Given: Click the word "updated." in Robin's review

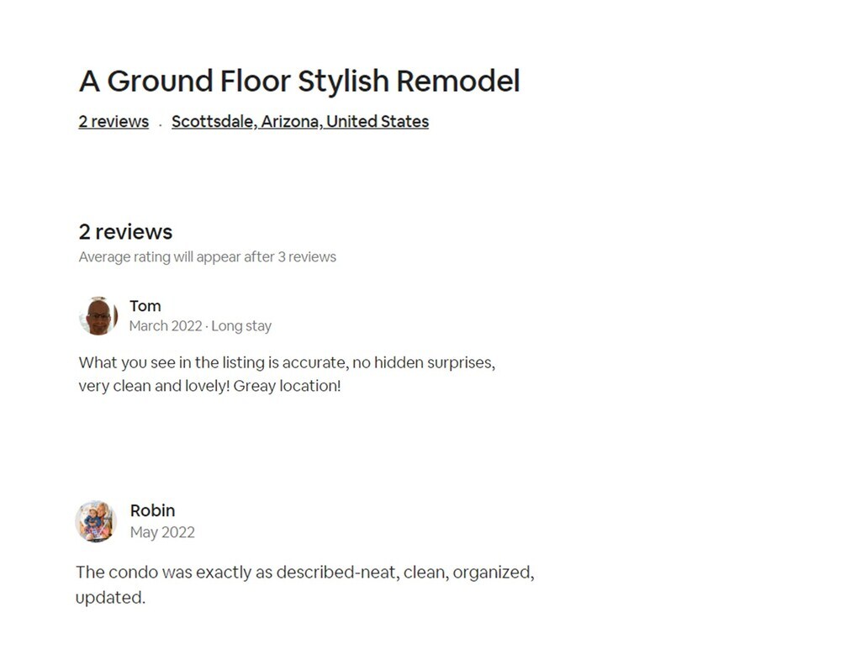Looking at the screenshot, I should click(110, 599).
